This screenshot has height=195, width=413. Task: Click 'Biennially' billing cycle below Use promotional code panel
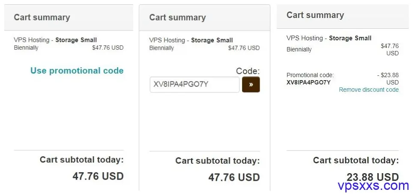26,48
